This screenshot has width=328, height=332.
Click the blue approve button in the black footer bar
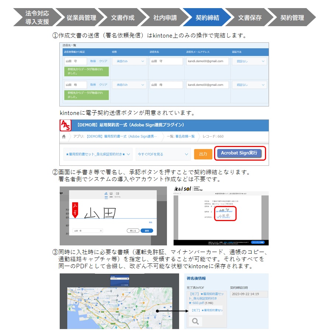coord(258,242)
